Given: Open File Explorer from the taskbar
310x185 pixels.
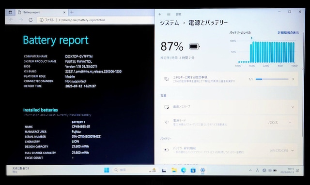Looking at the screenshot, I should [174, 170].
